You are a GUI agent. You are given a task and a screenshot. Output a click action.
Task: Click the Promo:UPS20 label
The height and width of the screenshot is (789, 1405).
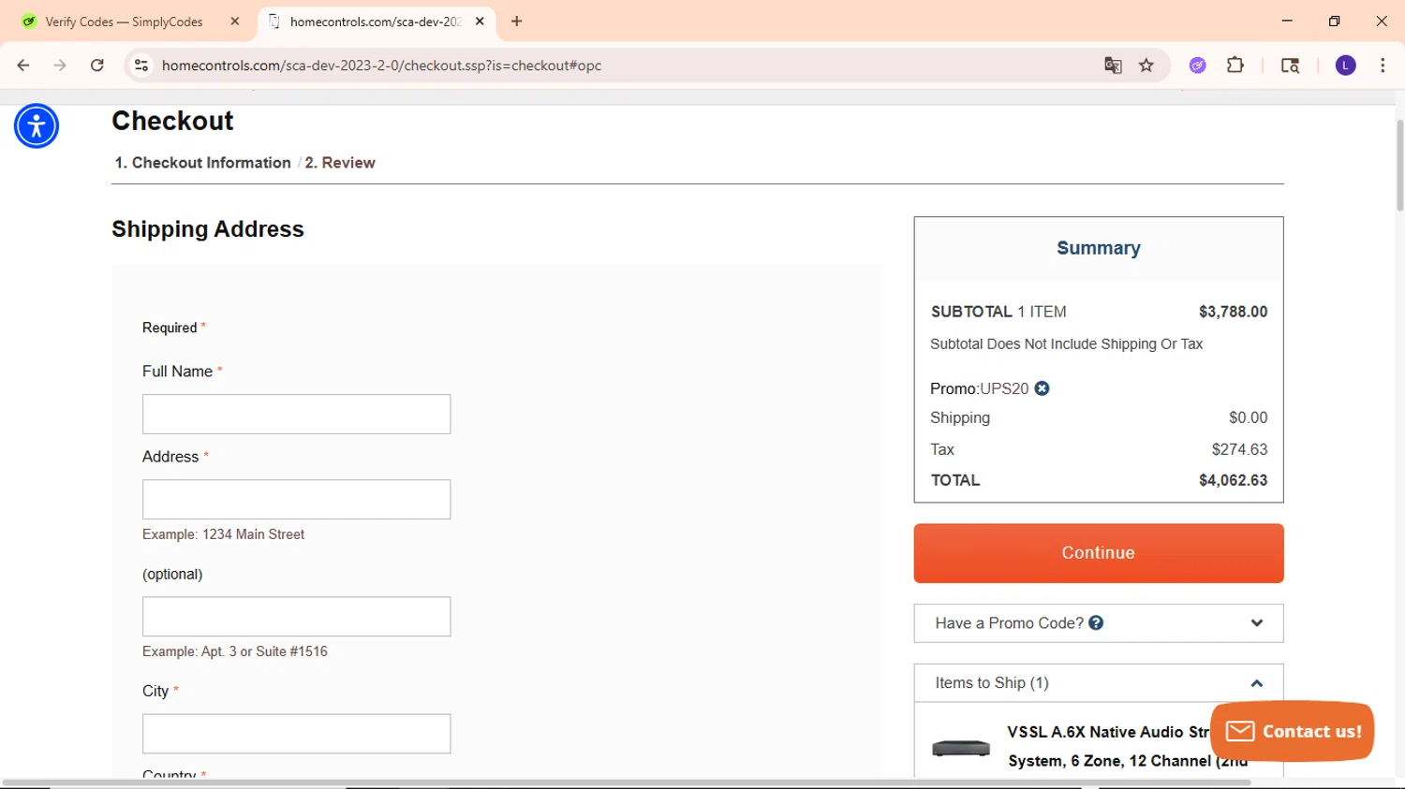coord(979,388)
